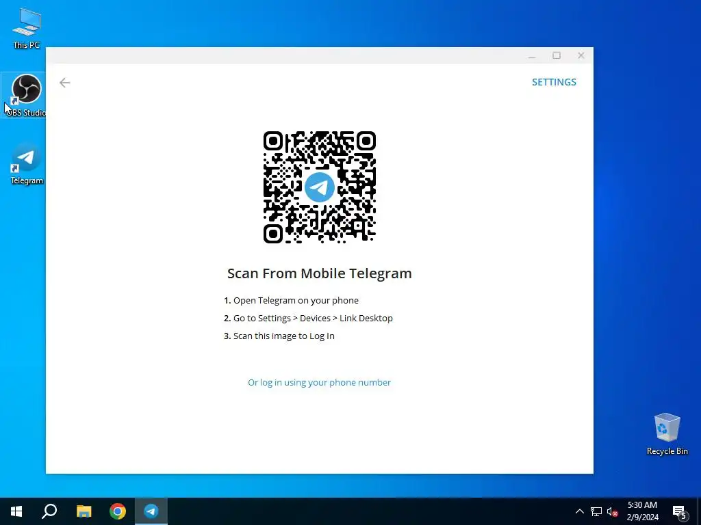Open the notification center icon
Image resolution: width=701 pixels, height=525 pixels.
tap(680, 512)
